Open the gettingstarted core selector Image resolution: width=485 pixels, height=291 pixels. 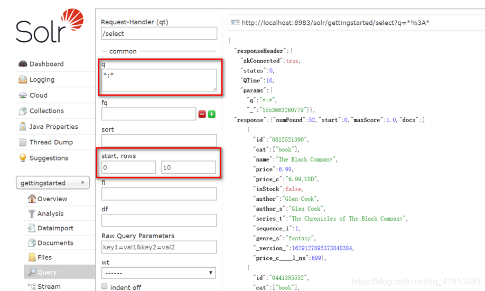[53, 183]
